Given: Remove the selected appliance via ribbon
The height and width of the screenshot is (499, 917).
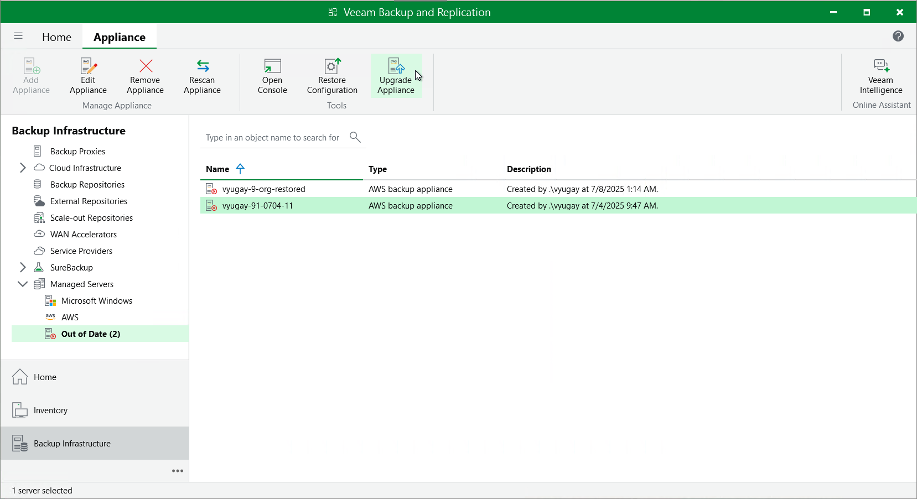Looking at the screenshot, I should [x=145, y=76].
